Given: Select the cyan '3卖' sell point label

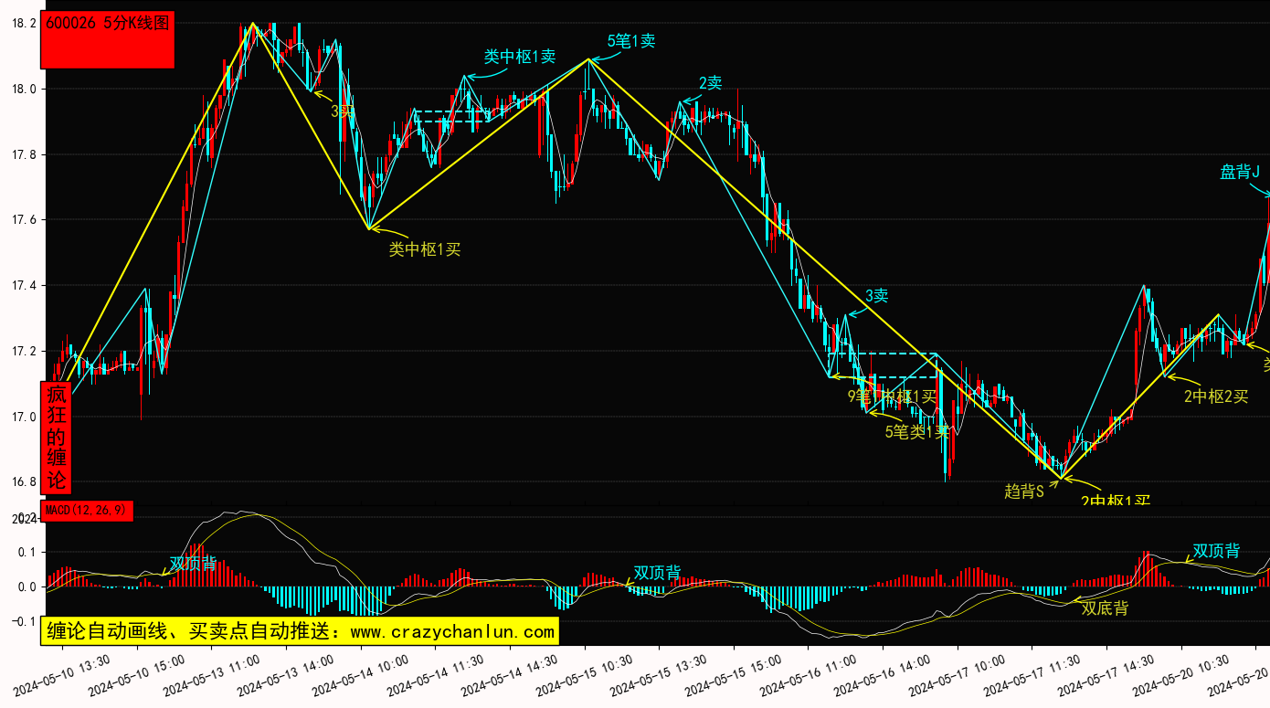Looking at the screenshot, I should point(876,296).
